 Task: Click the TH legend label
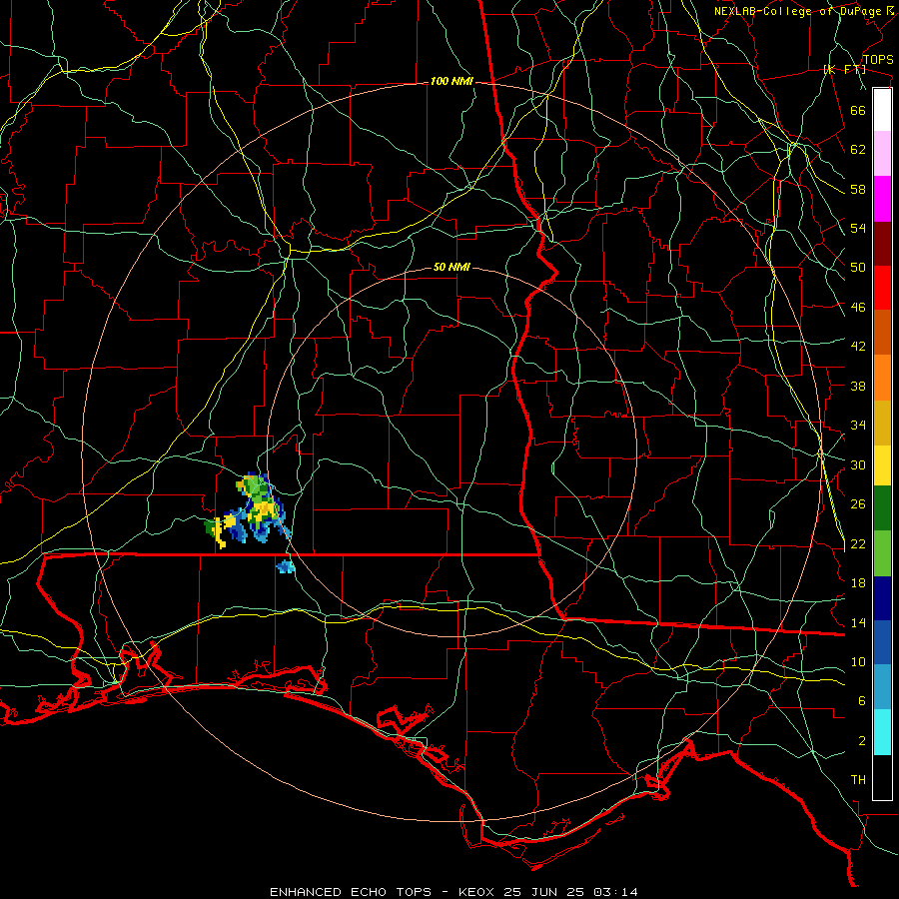(858, 780)
